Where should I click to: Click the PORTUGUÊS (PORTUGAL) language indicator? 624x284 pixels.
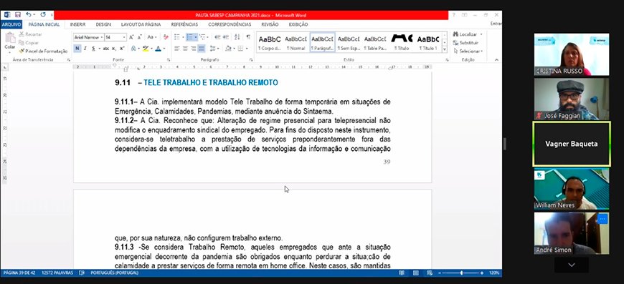click(115, 273)
